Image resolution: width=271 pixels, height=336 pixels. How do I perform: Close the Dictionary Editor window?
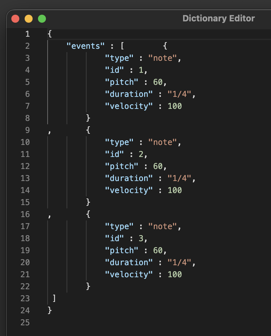(x=15, y=19)
